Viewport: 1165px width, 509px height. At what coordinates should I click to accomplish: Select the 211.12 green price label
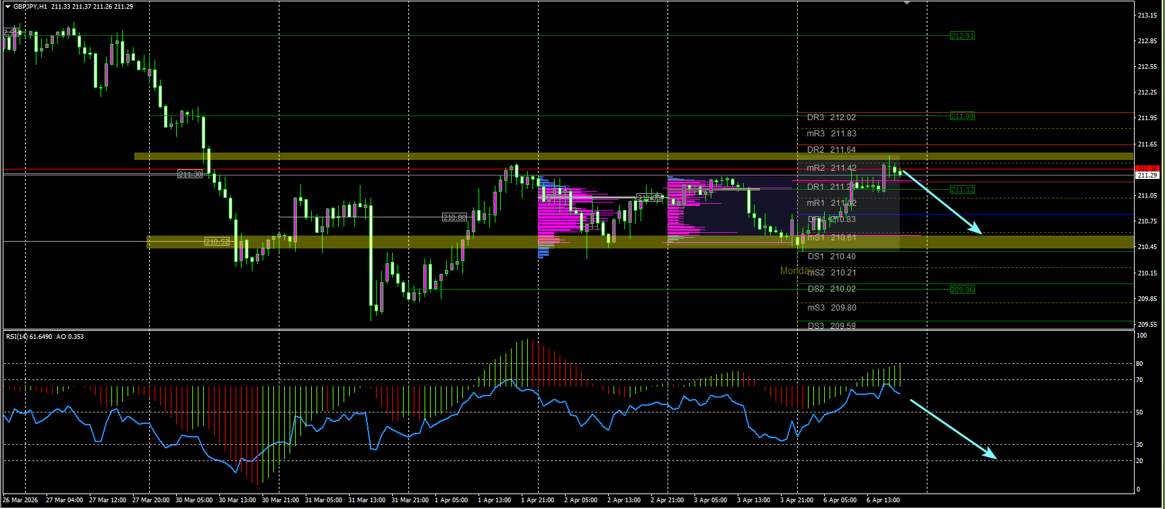[x=962, y=190]
